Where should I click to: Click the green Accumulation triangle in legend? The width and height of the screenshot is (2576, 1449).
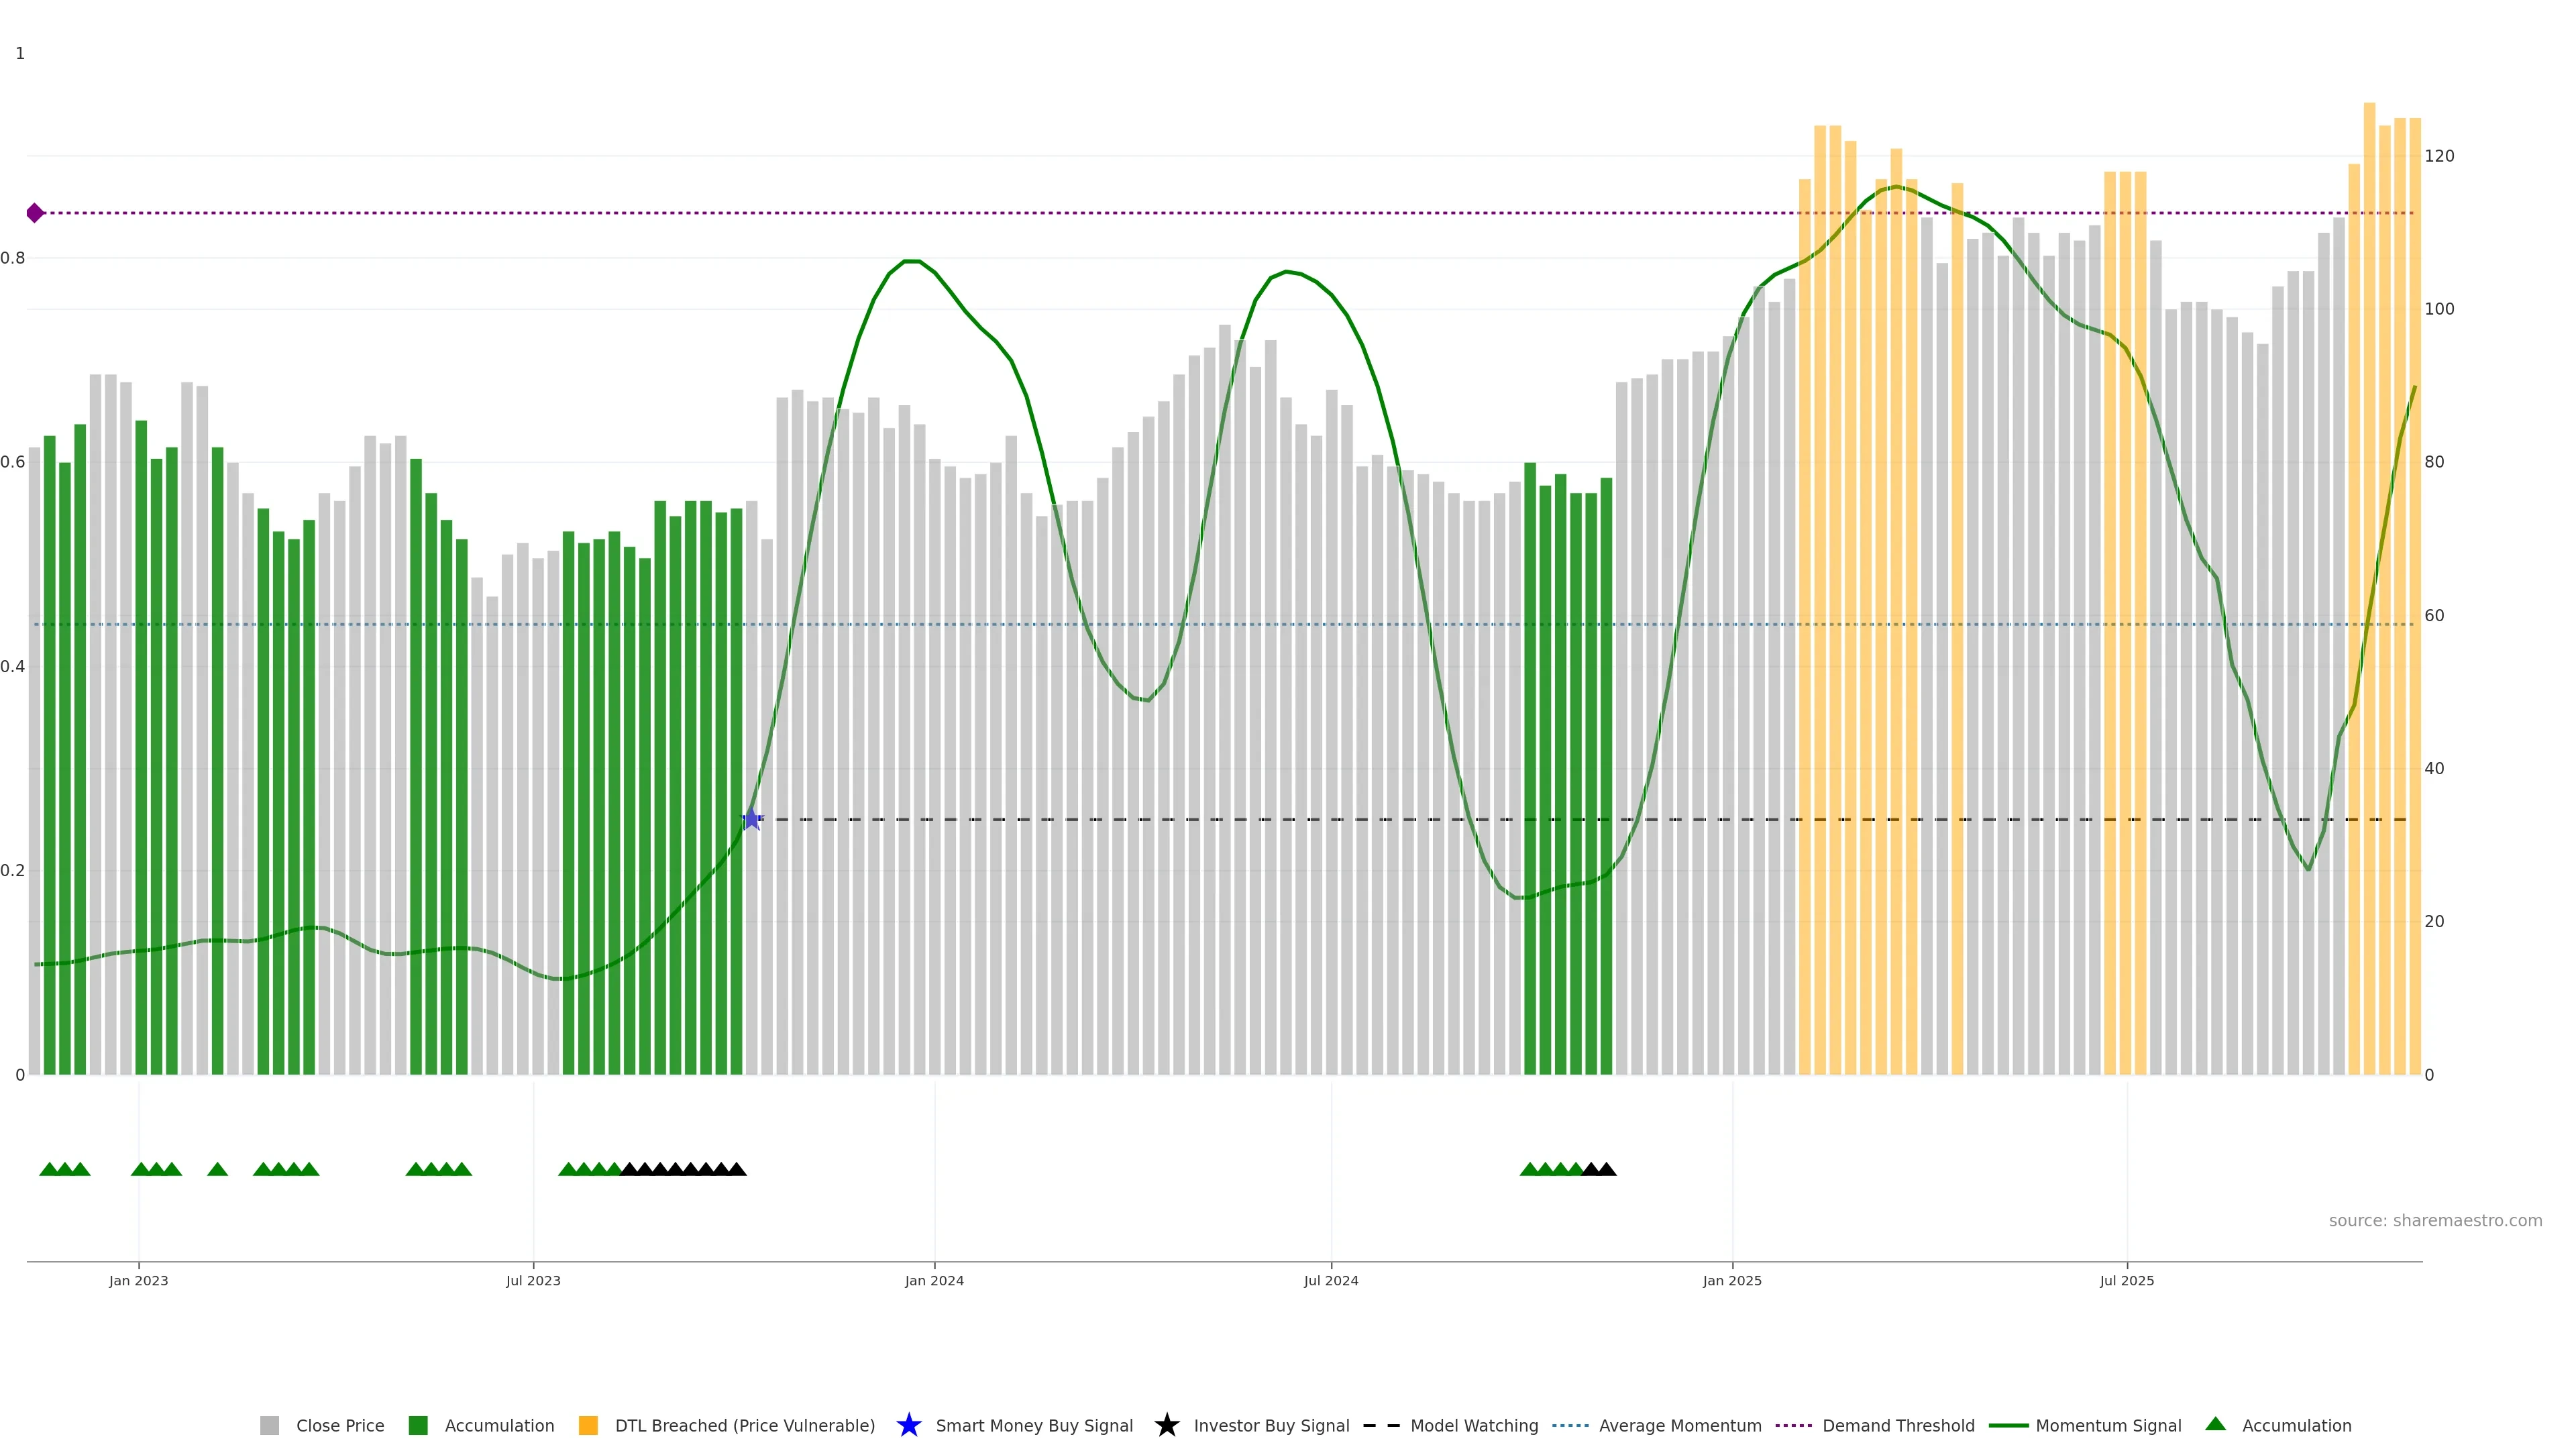pyautogui.click(x=2215, y=1424)
